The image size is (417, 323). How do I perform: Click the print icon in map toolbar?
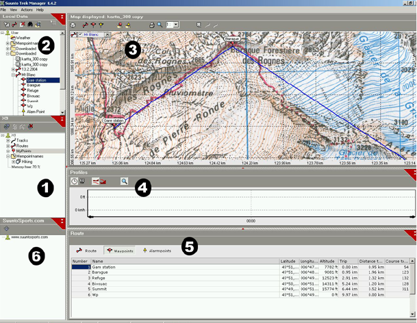(x=152, y=25)
